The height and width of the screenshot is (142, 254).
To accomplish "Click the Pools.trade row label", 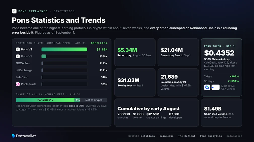I will pyautogui.click(x=29, y=84).
